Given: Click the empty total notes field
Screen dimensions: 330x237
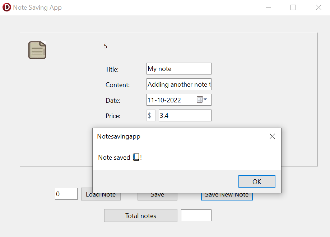Looking at the screenshot, I should coord(196,215).
